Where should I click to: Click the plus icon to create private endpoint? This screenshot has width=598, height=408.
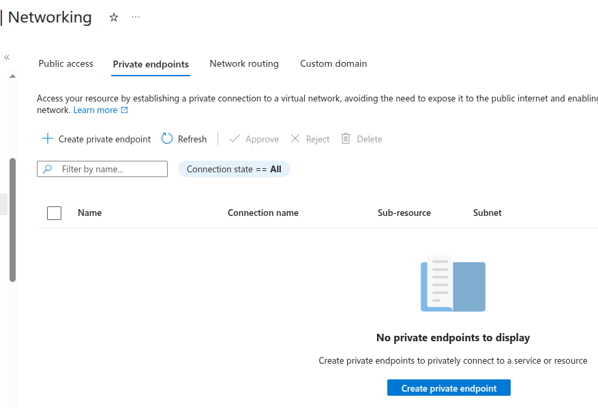(x=47, y=138)
